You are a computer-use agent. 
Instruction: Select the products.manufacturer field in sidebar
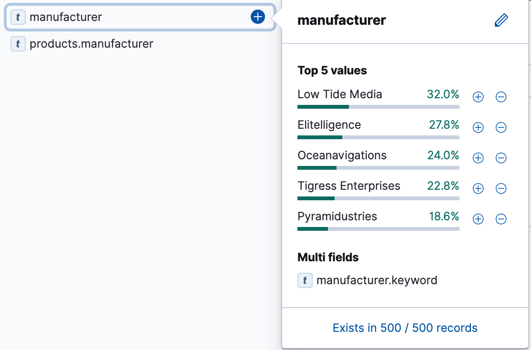91,44
